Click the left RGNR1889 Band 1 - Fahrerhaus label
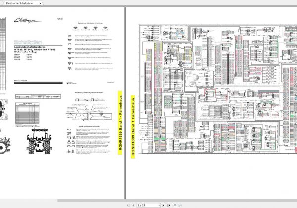Screen dimensions: 297x208 coord(120,122)
